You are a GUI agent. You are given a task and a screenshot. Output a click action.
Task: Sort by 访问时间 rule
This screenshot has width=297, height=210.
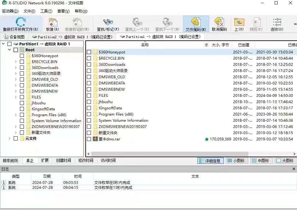click(x=108, y=161)
